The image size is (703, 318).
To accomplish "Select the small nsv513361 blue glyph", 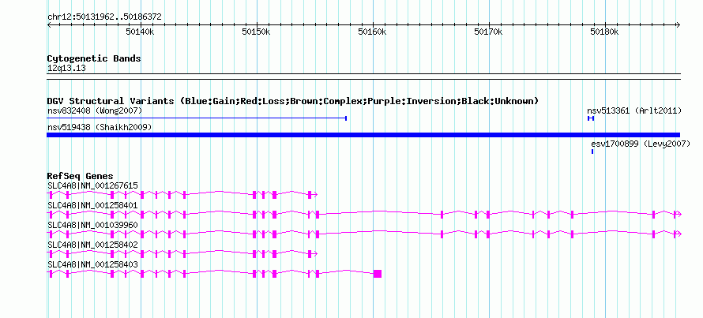I will tap(591, 118).
